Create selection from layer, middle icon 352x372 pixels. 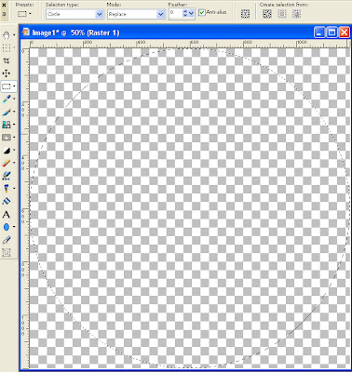[282, 14]
